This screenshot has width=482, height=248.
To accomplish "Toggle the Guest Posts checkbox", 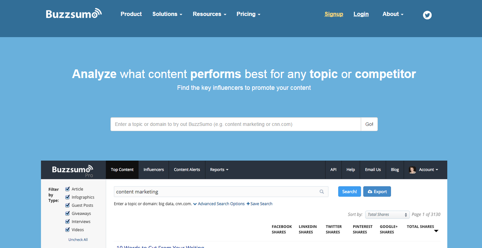I will tap(68, 205).
